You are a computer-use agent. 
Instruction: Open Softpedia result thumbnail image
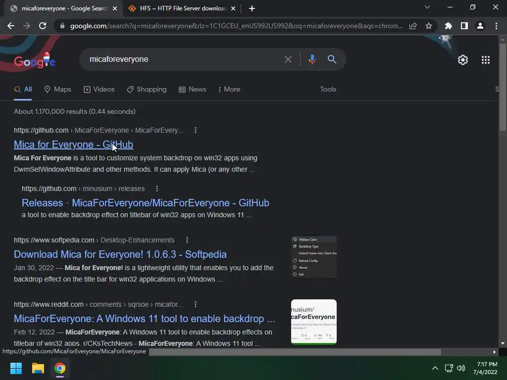pyautogui.click(x=313, y=257)
